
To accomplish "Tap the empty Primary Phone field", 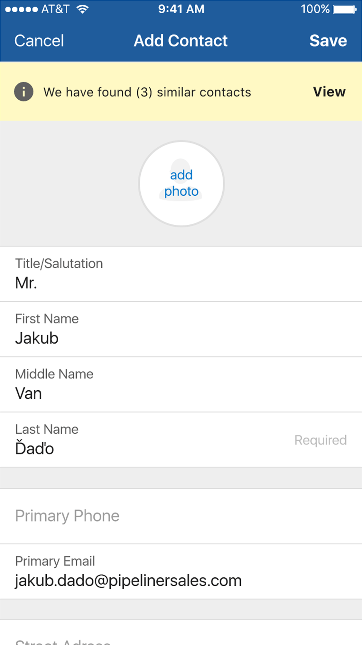I will tap(181, 516).
